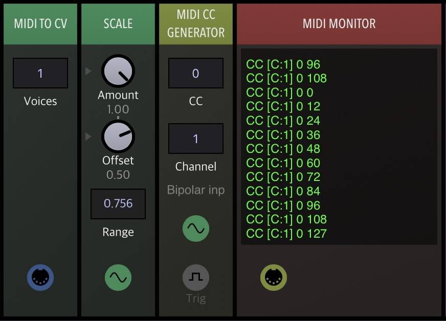The image size is (446, 321).
Task: Select monitor line CC [C:1] 0 127
Action: 286,234
